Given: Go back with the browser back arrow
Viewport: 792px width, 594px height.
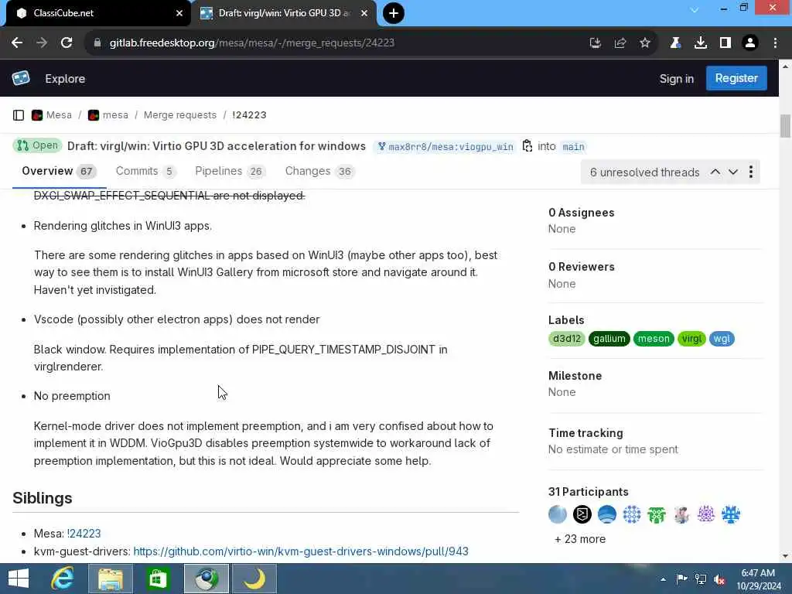Looking at the screenshot, I should click(17, 43).
